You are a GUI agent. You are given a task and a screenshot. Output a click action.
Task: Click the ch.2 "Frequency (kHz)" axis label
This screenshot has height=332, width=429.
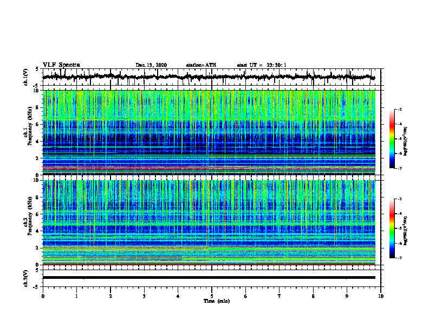[x=30, y=216]
